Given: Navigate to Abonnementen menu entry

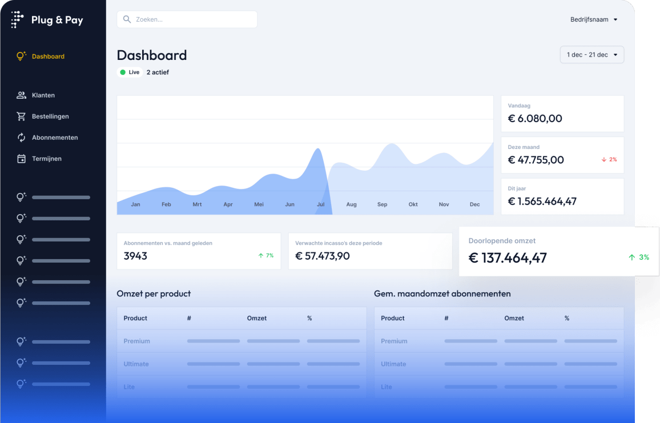Looking at the screenshot, I should 55,137.
